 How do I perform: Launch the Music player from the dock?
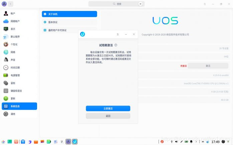tap(49, 142)
